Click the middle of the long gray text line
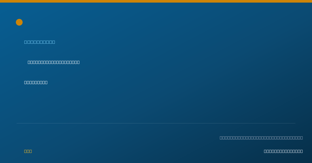The image size is (312, 163). point(261,138)
